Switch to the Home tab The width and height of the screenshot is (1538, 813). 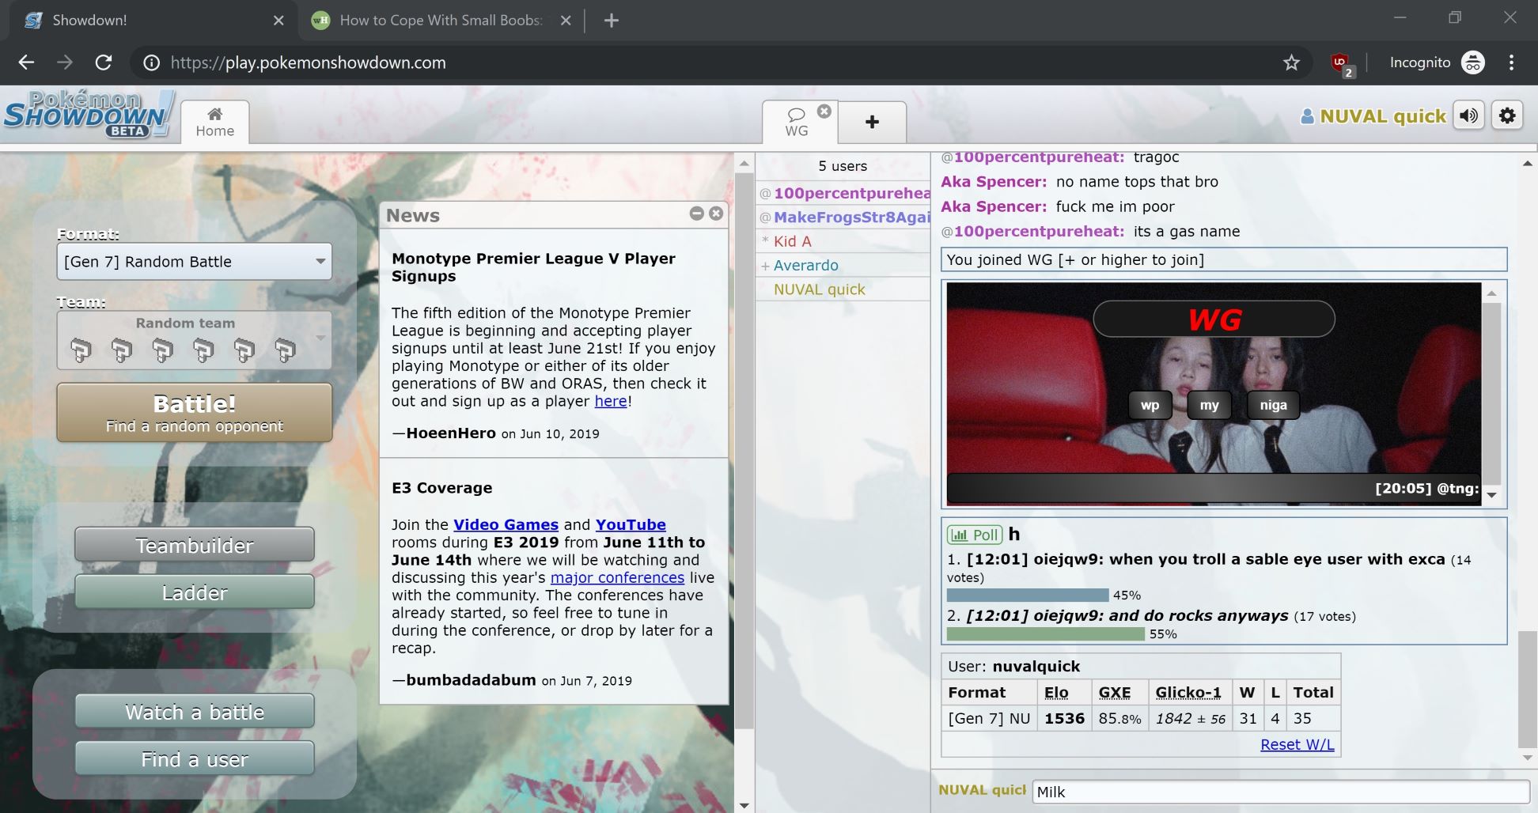215,122
